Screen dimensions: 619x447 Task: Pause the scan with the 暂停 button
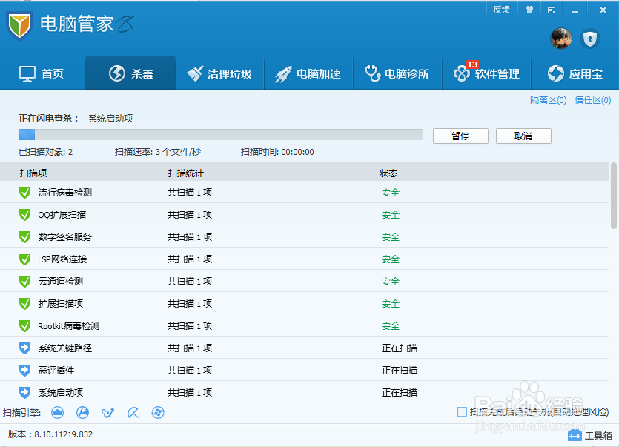460,136
